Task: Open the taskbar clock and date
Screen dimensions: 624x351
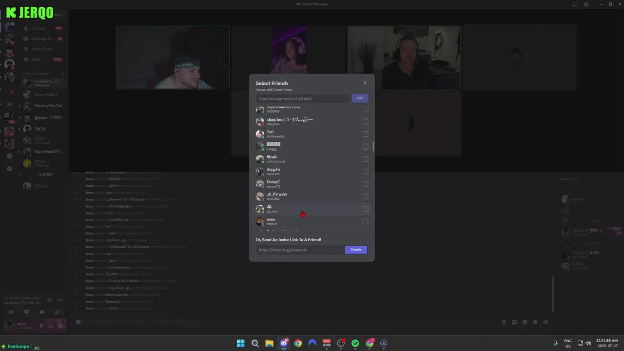Action: pos(607,343)
